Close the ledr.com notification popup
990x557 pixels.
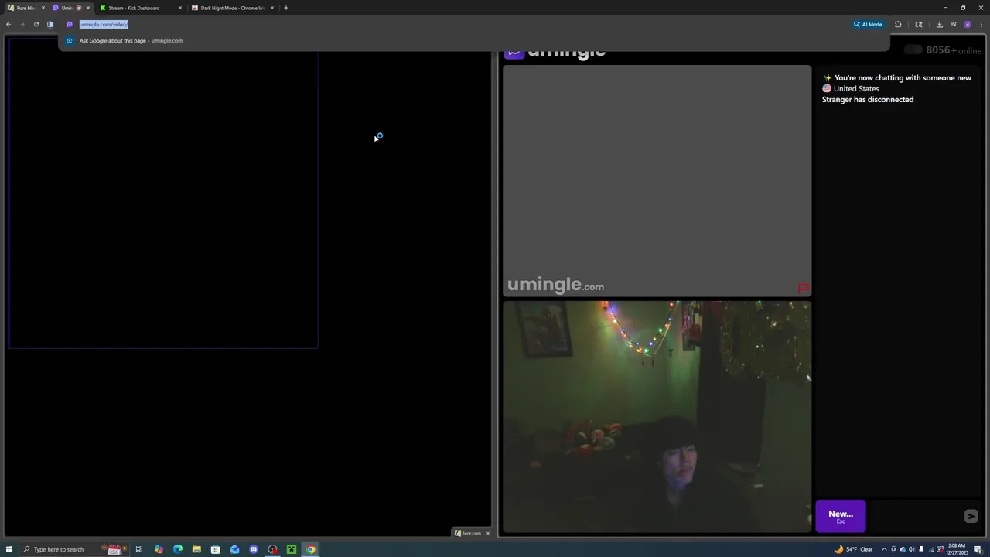(x=487, y=533)
